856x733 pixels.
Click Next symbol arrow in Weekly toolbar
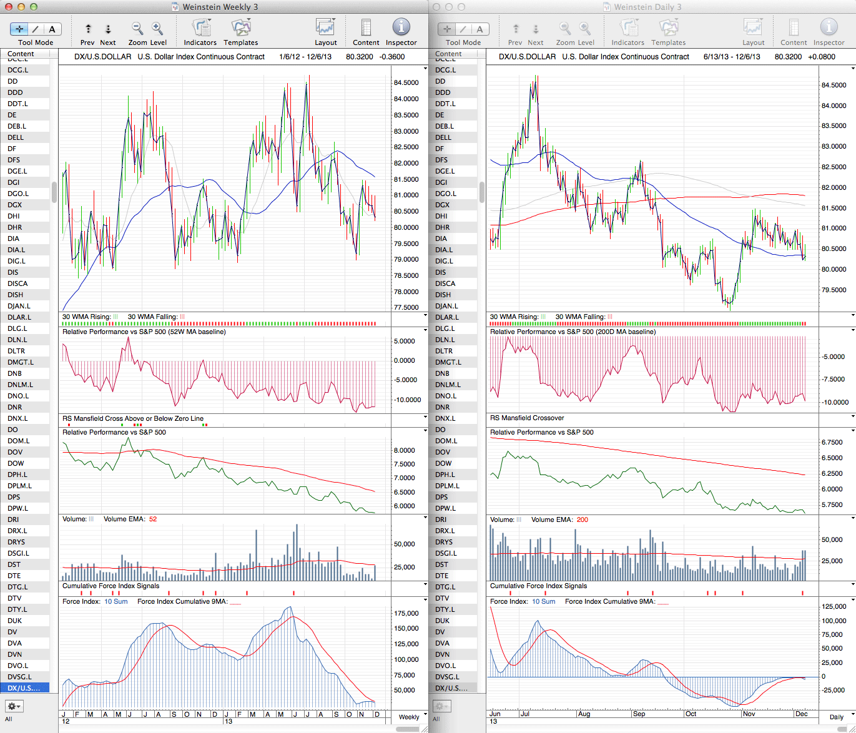pyautogui.click(x=108, y=29)
